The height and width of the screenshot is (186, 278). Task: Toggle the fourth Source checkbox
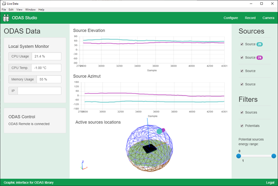tap(242, 84)
